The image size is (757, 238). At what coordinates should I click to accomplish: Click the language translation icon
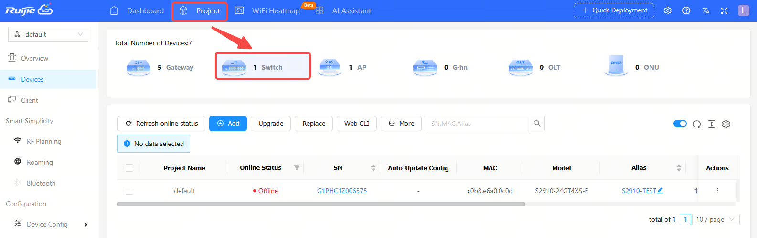coord(705,10)
